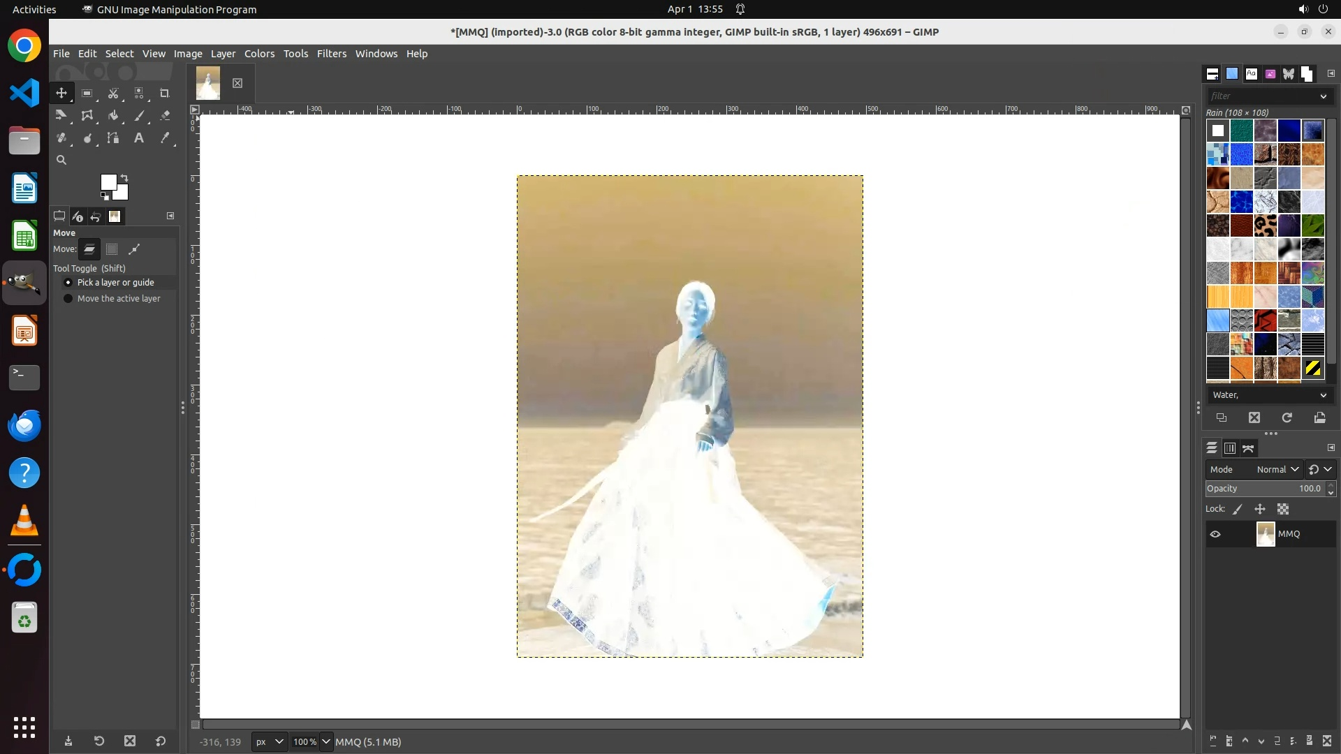The width and height of the screenshot is (1341, 754).
Task: Select 'Pick a layer or guide' option
Action: [x=68, y=282]
